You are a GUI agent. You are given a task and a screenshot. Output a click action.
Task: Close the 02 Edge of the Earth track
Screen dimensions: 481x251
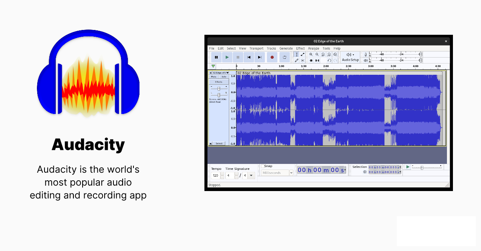coord(210,73)
